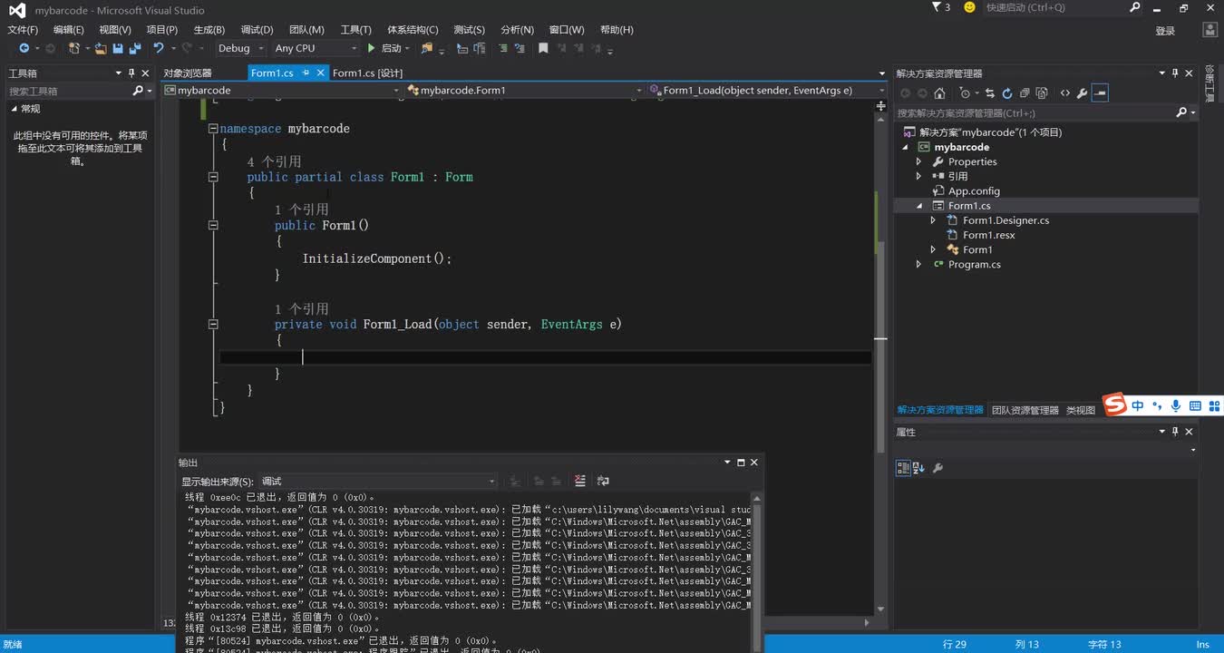
Task: Click the Open File folder icon
Action: click(102, 48)
